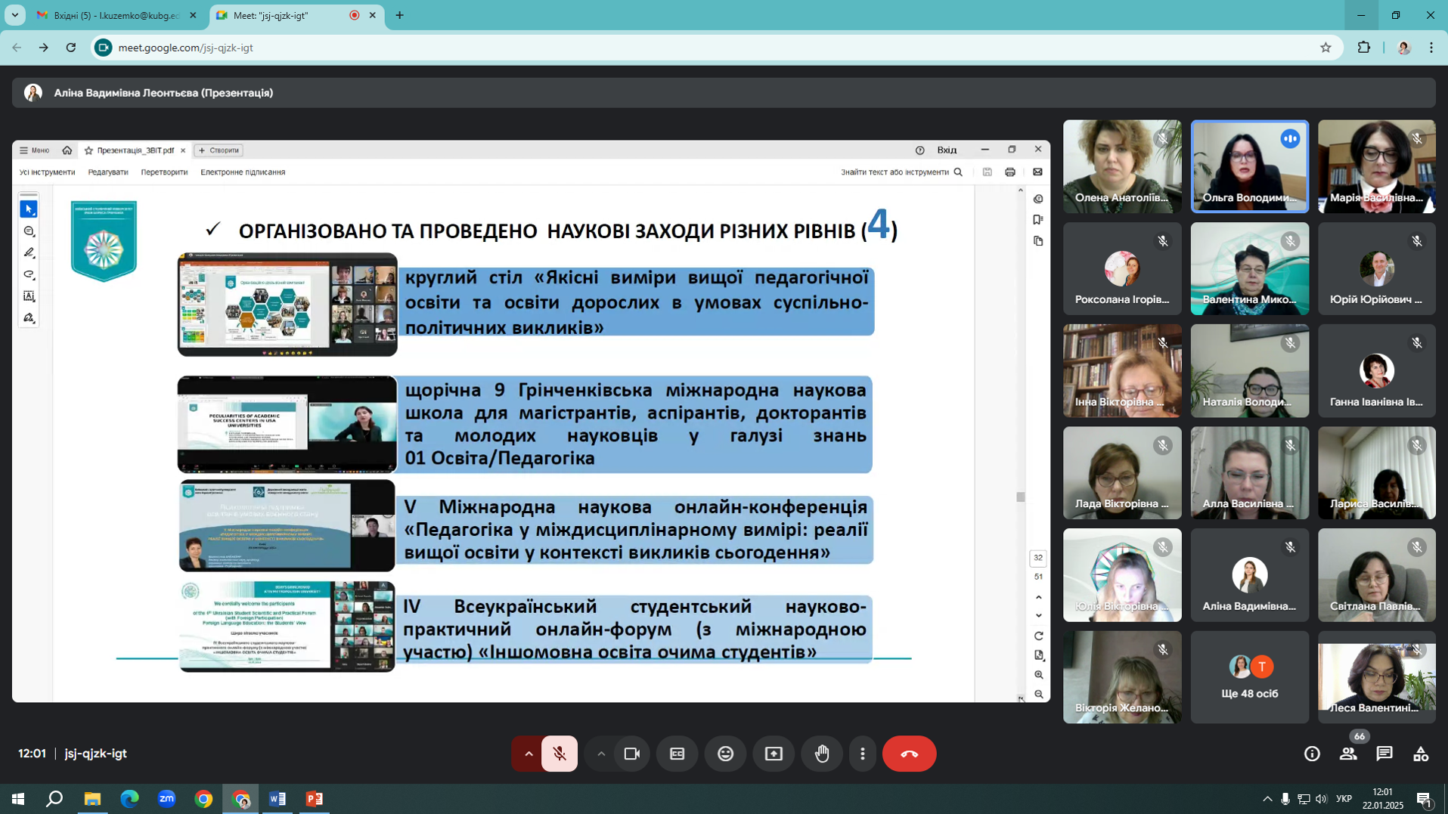Image resolution: width=1448 pixels, height=814 pixels.
Task: Unmute the microphone
Action: point(560,754)
